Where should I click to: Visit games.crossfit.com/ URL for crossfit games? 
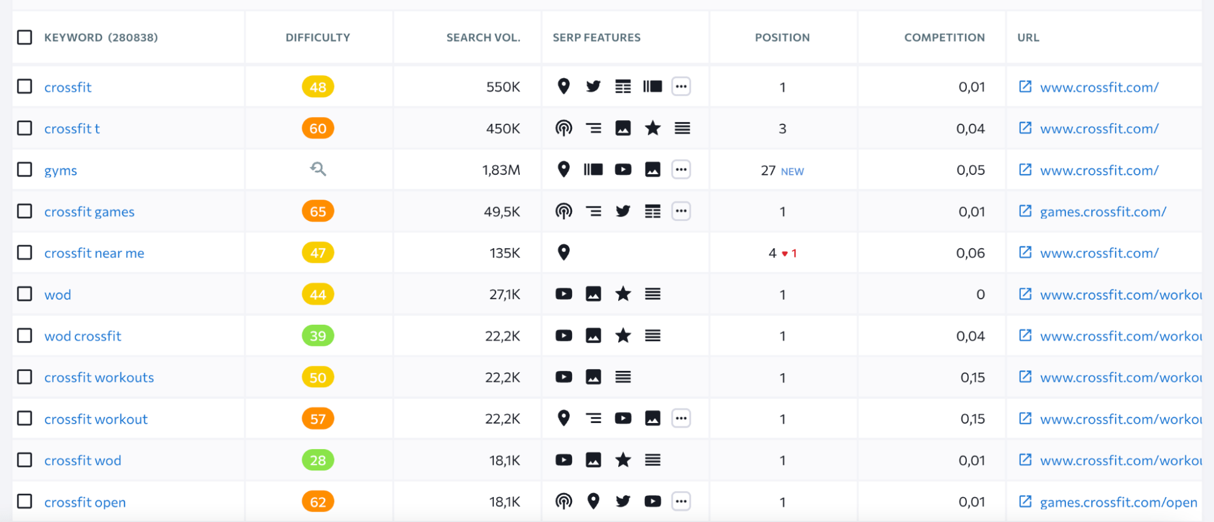pos(1103,212)
